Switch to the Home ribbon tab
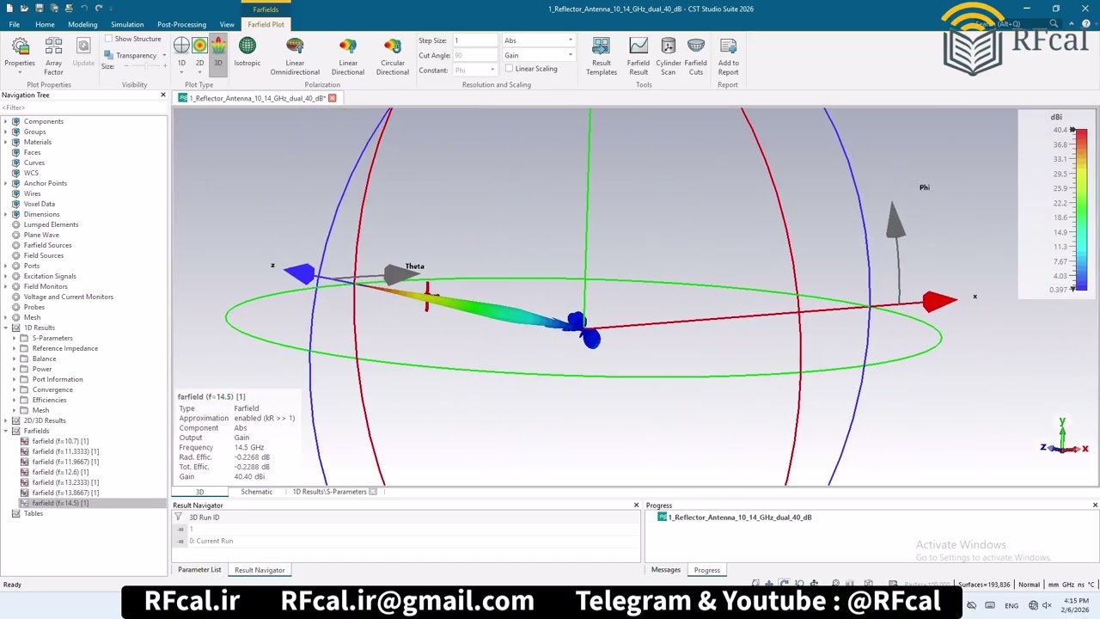This screenshot has width=1100, height=619. (x=45, y=24)
